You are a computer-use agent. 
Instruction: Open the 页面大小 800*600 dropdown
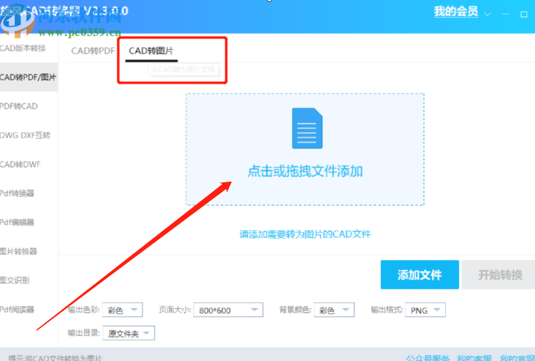pos(228,310)
